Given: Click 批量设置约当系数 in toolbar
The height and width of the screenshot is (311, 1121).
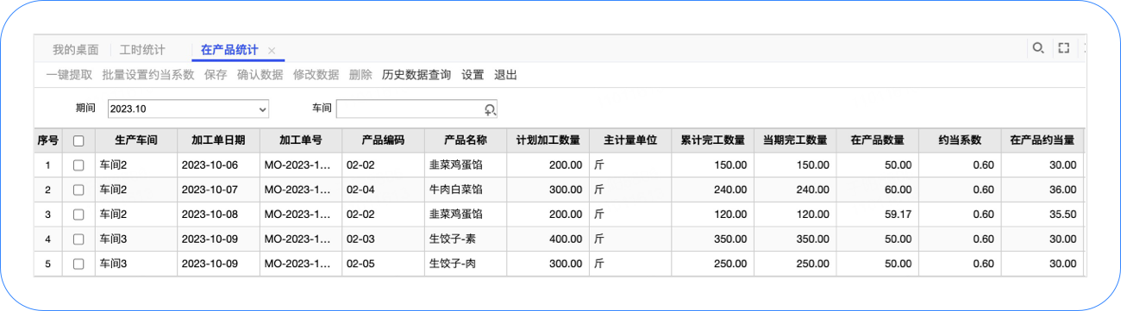Looking at the screenshot, I should coord(148,75).
